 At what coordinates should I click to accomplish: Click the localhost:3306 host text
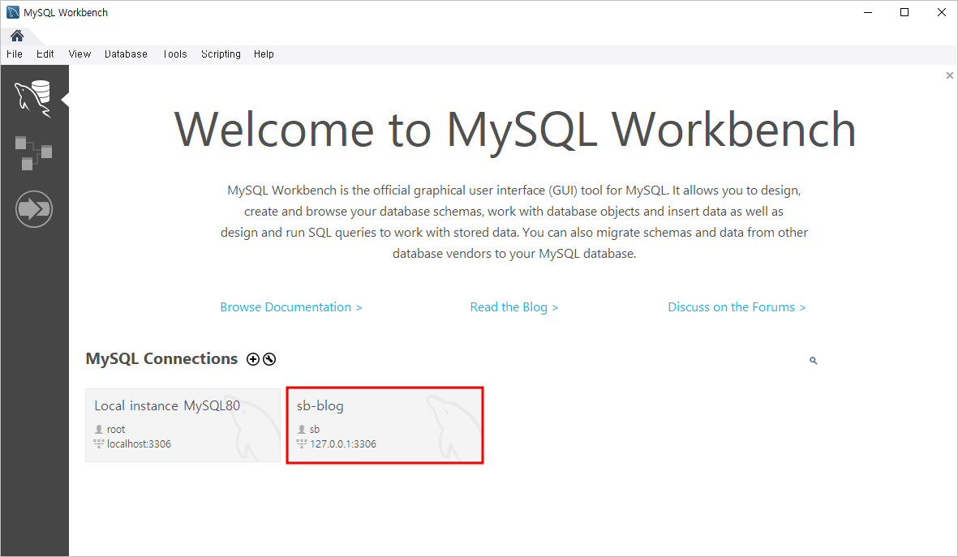pyautogui.click(x=139, y=444)
